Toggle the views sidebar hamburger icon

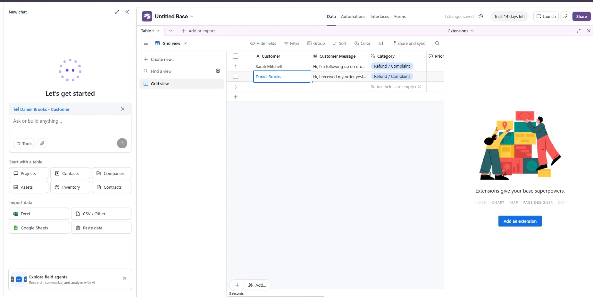tap(146, 43)
